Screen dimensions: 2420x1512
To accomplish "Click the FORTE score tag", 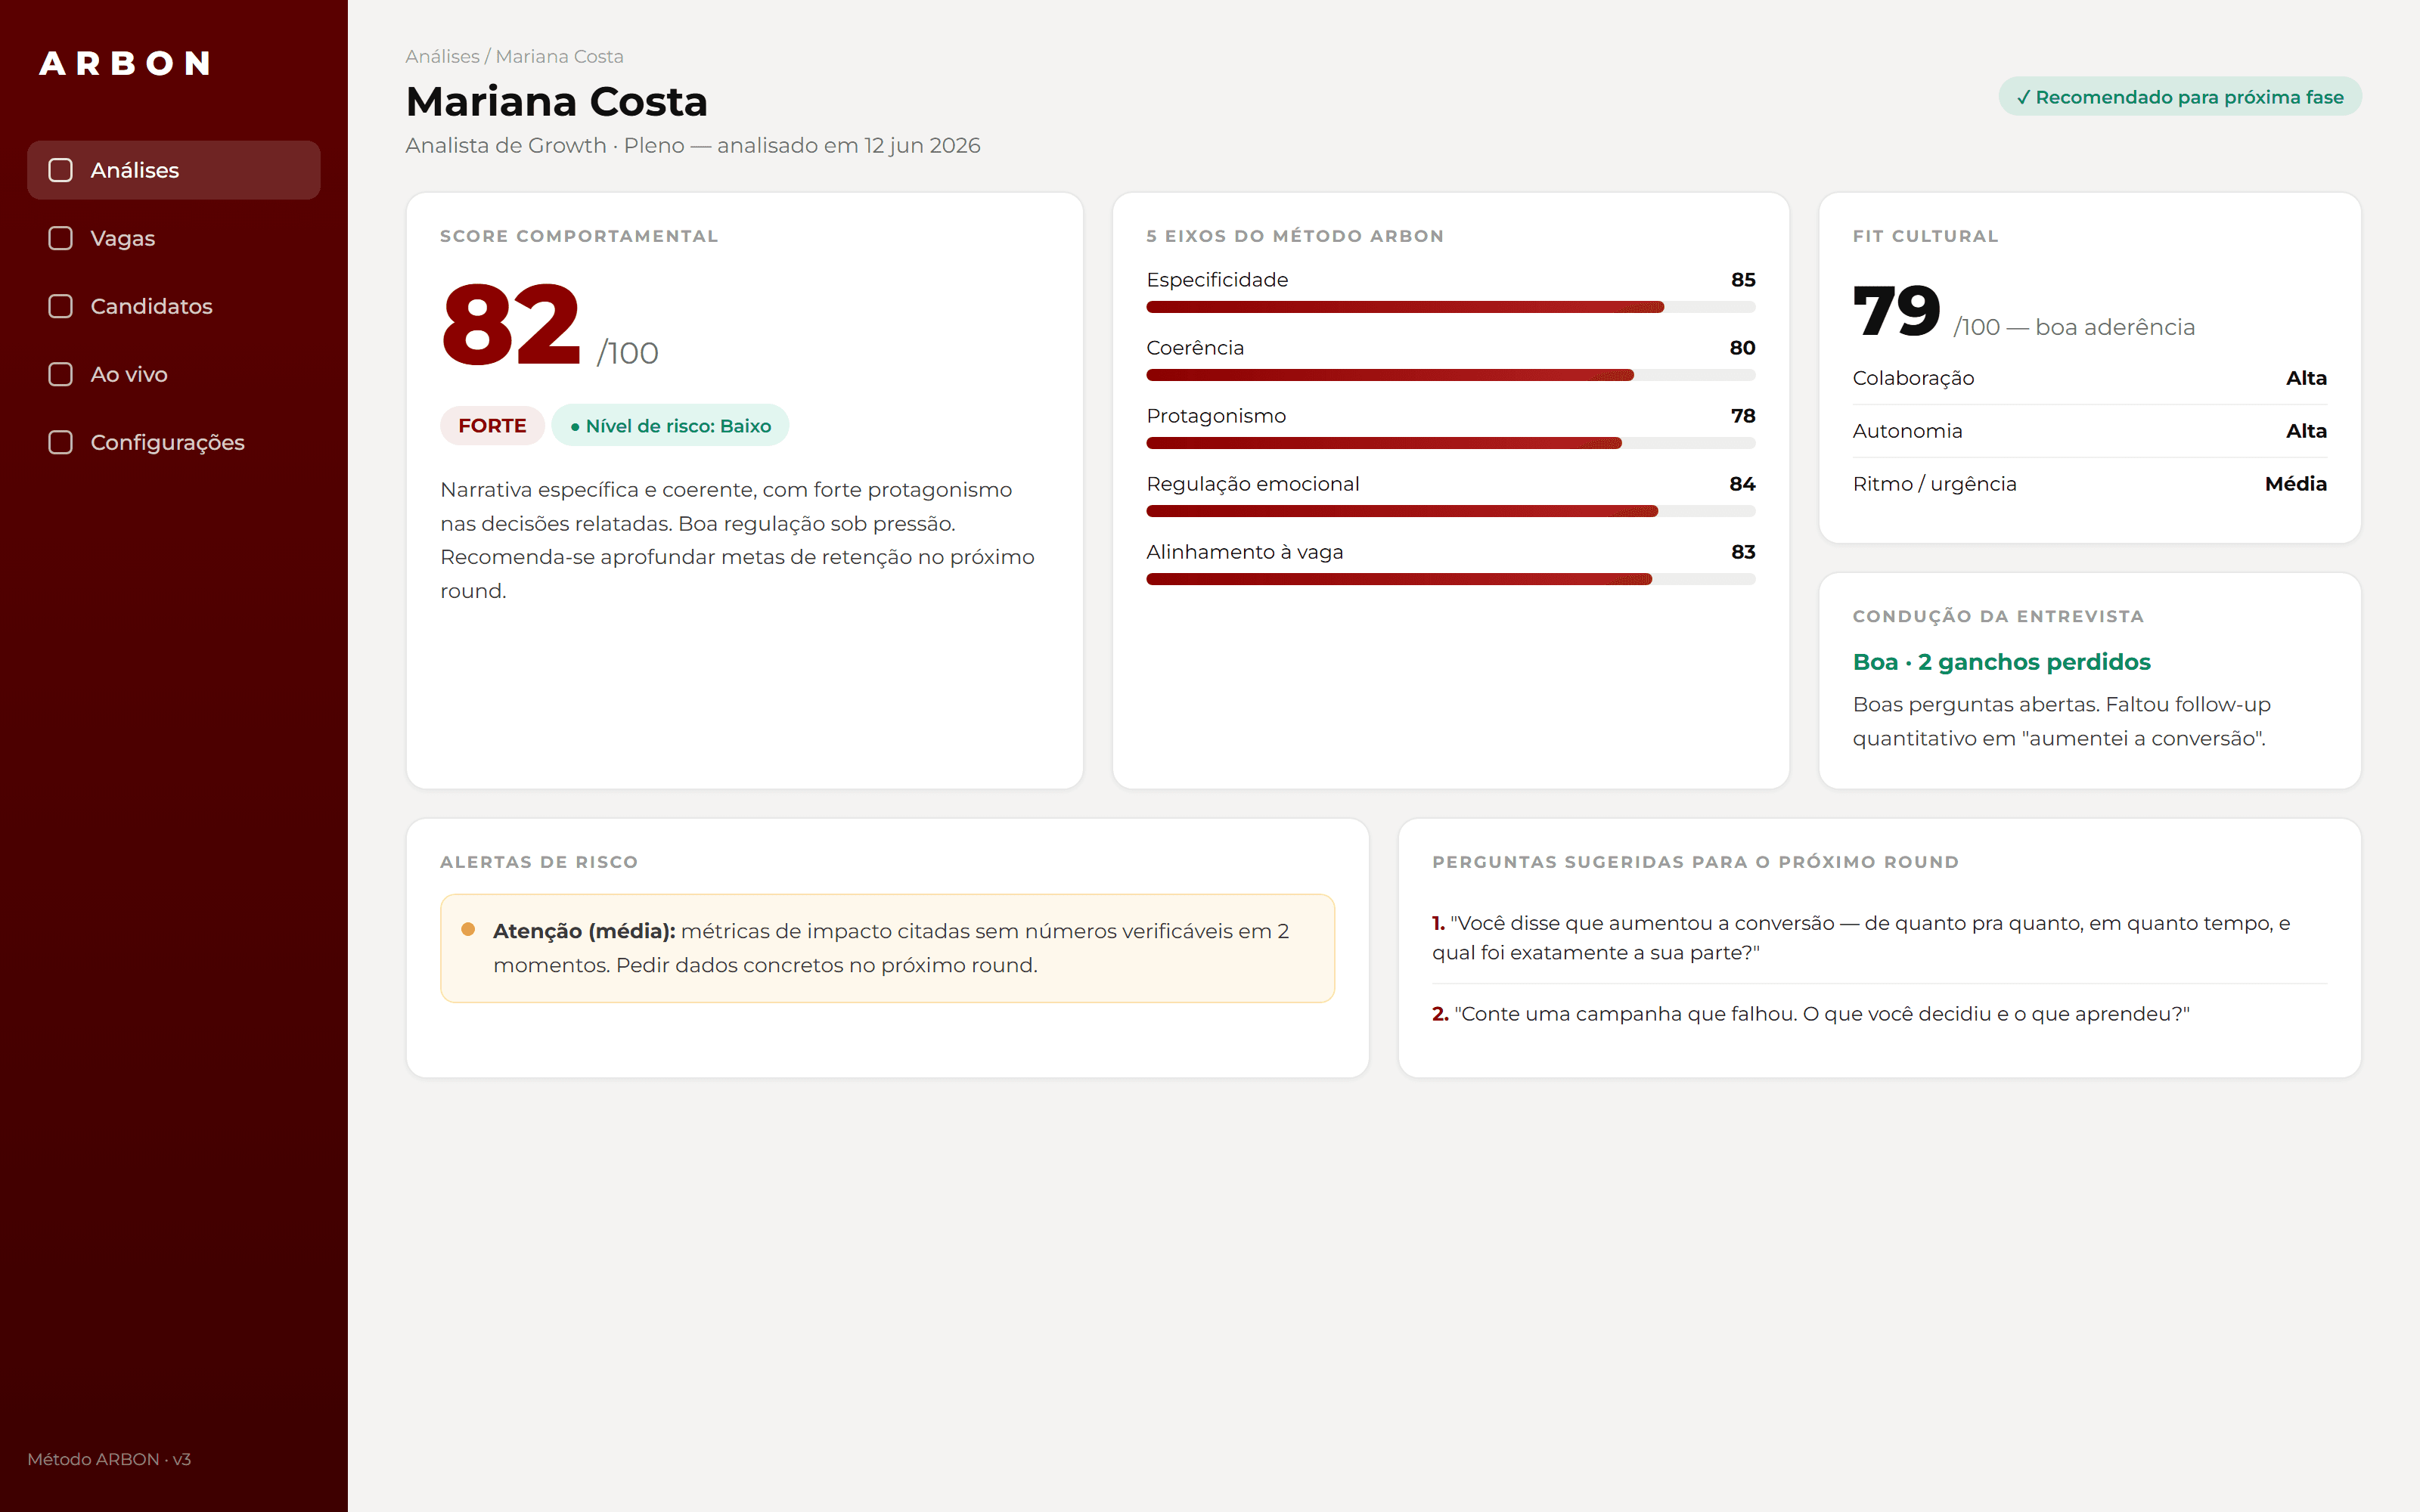I will pyautogui.click(x=492, y=426).
